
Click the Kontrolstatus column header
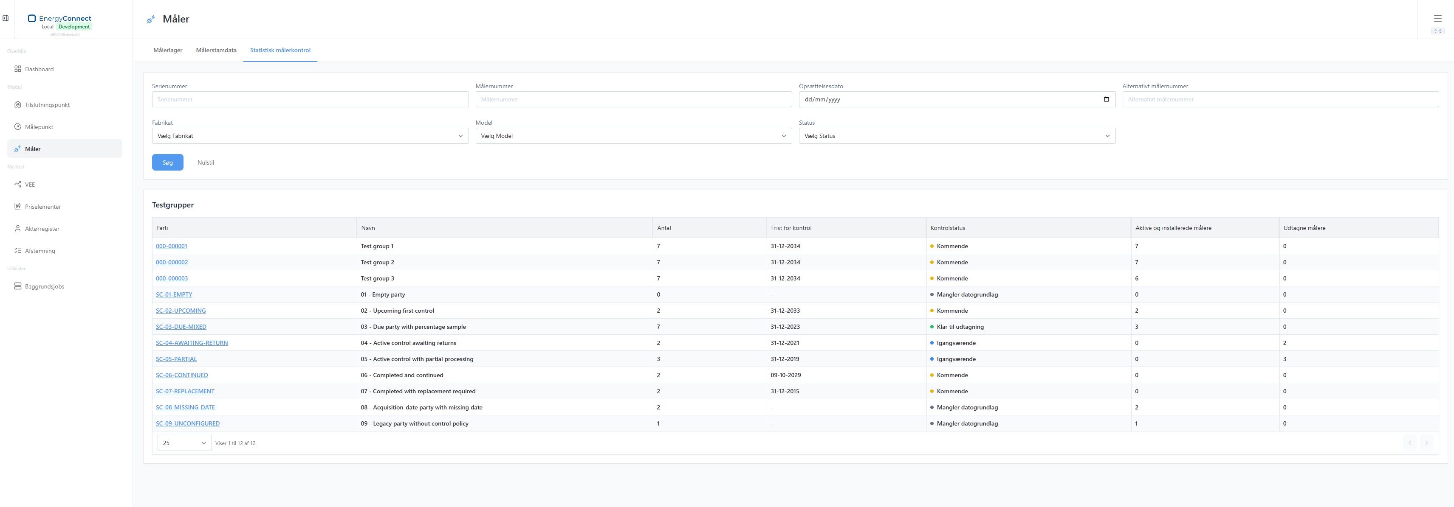tap(1028, 228)
